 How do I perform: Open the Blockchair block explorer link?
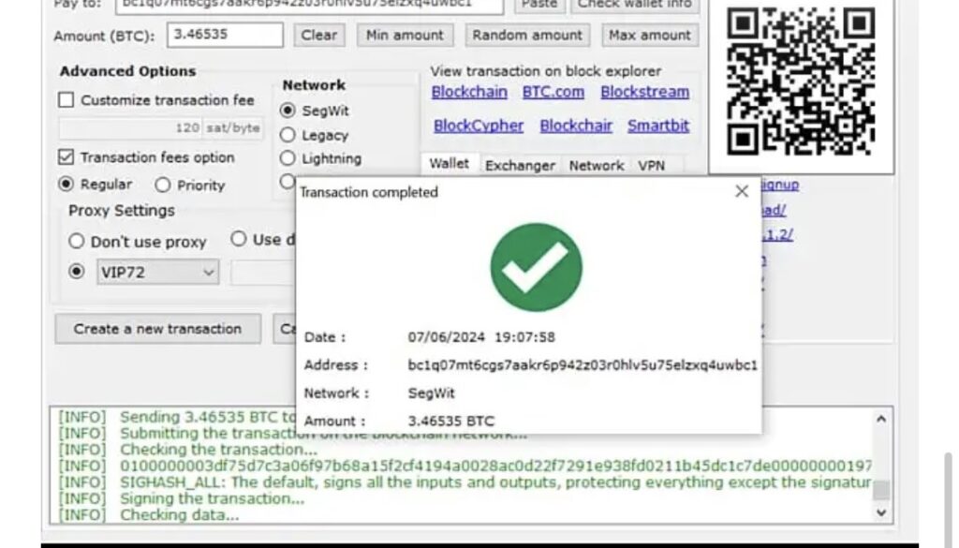[x=575, y=125]
